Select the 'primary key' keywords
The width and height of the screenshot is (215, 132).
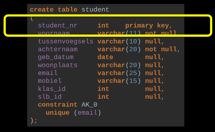pyautogui.click(x=148, y=26)
